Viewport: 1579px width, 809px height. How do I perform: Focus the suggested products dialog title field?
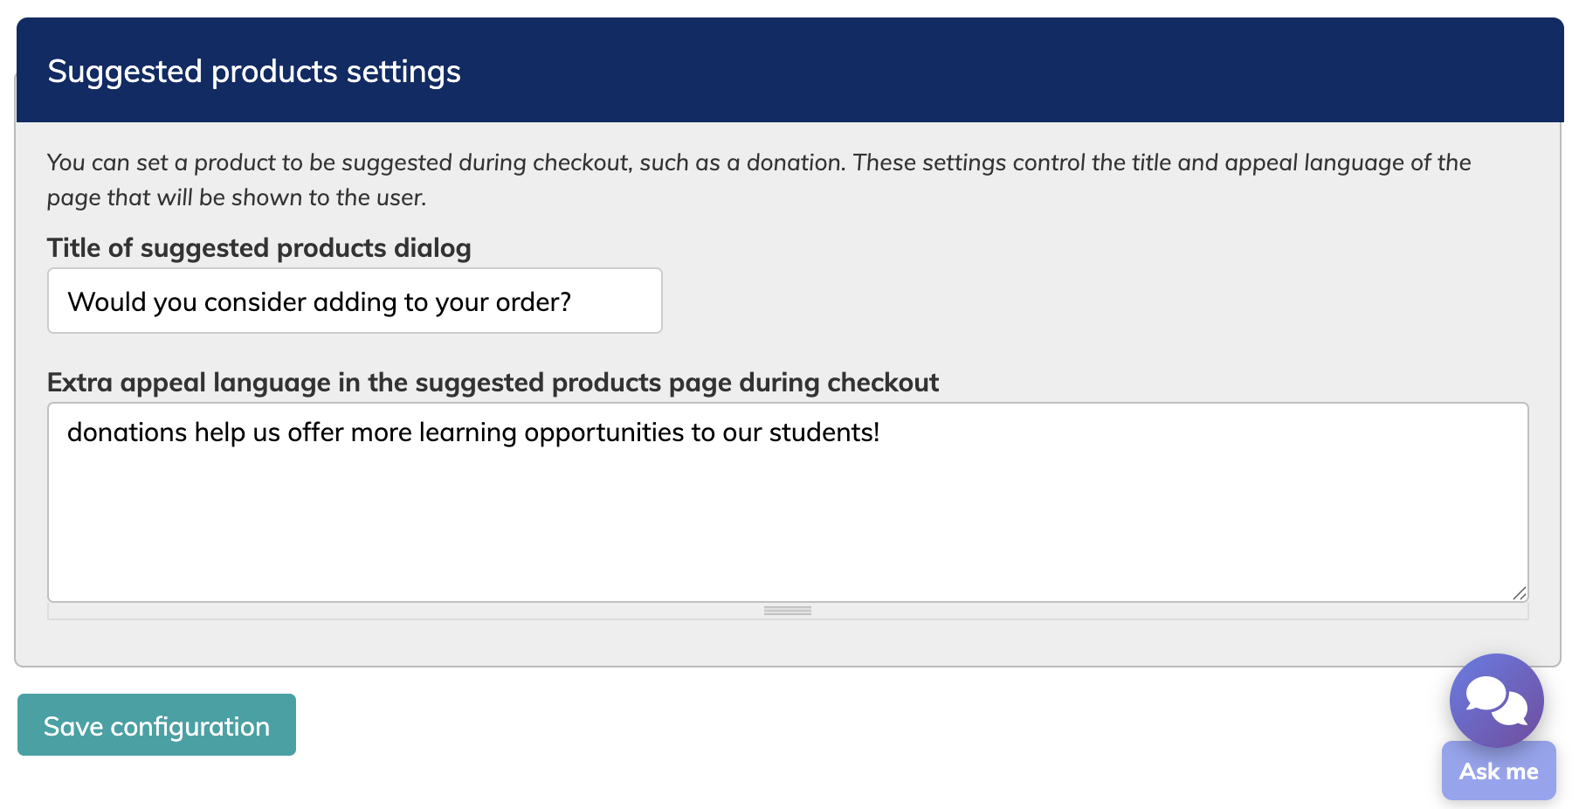click(x=355, y=301)
